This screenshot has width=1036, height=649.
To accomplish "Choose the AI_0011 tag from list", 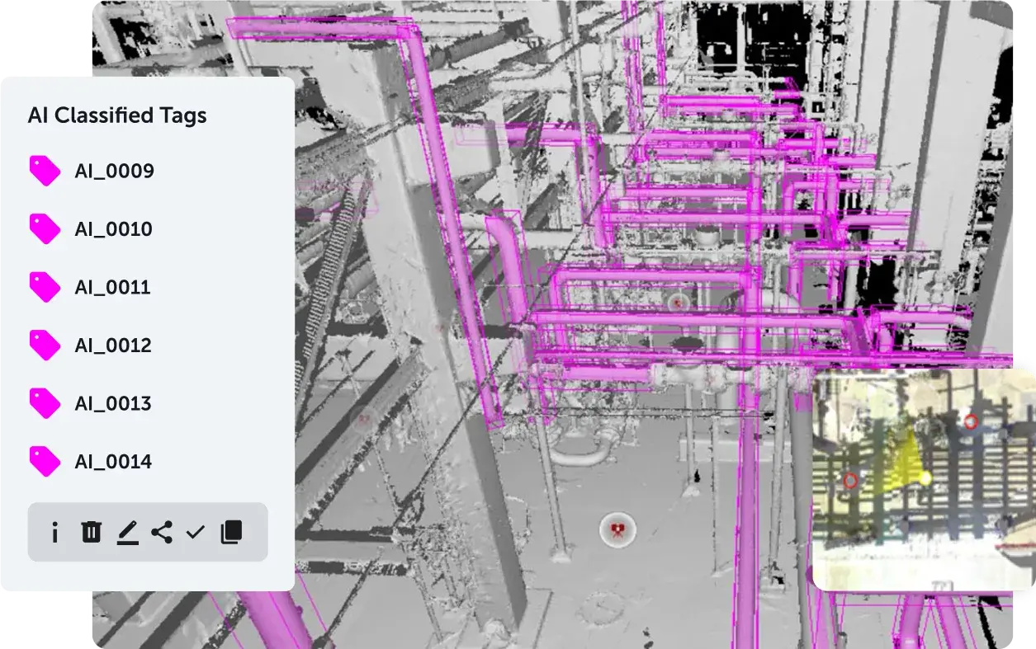I will click(x=112, y=288).
